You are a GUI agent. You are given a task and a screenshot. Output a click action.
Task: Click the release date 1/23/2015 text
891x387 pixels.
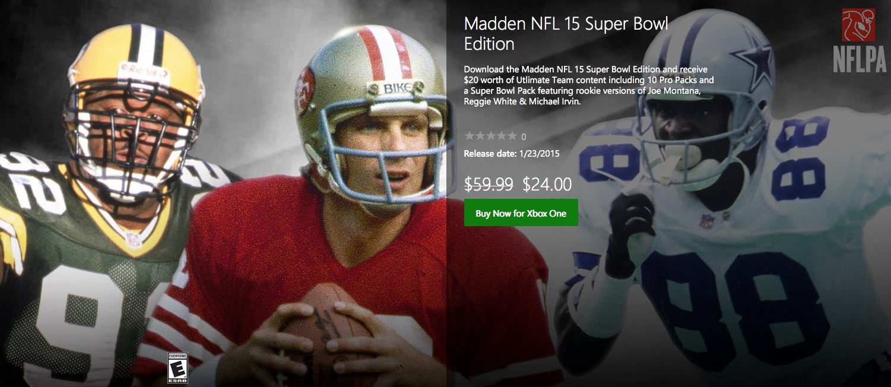tap(511, 154)
